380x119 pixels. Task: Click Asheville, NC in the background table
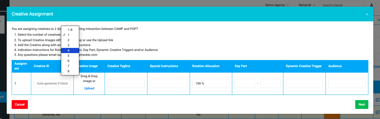[x=51, y=115]
